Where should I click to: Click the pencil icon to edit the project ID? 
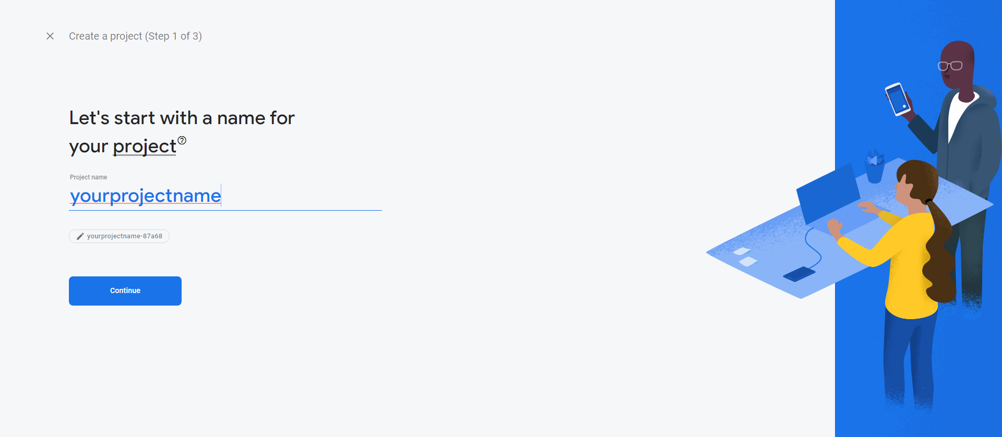tap(79, 236)
